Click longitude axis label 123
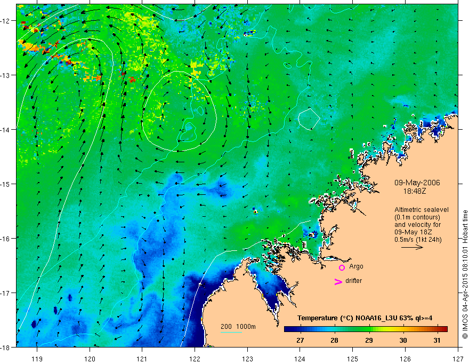Viewport: 469px width, 363px height. point(247,359)
